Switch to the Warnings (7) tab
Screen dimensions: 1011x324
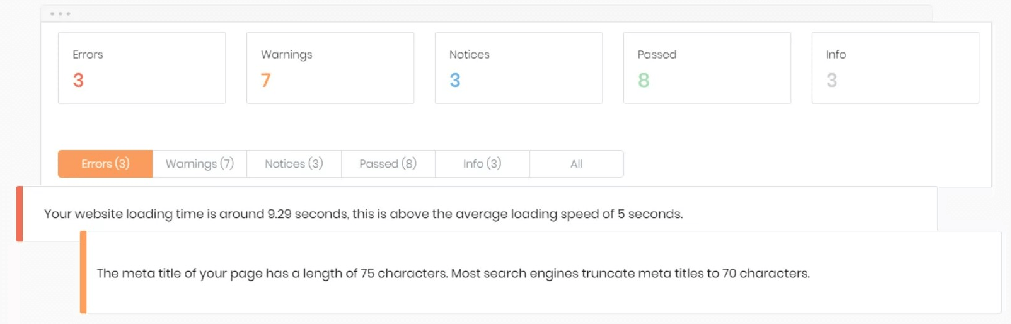coord(200,164)
